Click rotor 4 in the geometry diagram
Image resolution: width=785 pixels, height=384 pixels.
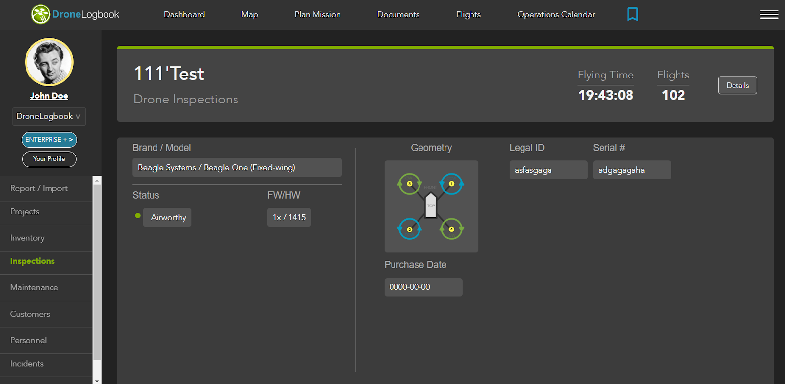(x=451, y=229)
